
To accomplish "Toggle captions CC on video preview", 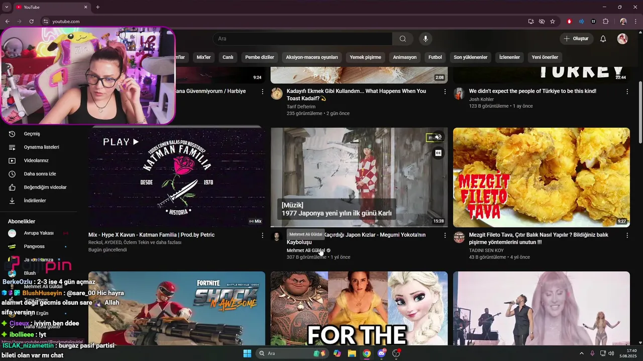I will (x=438, y=153).
